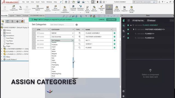Open the Bulk Select Category dropdown
Viewport: 175px width, 98px height.
(x=62, y=25)
